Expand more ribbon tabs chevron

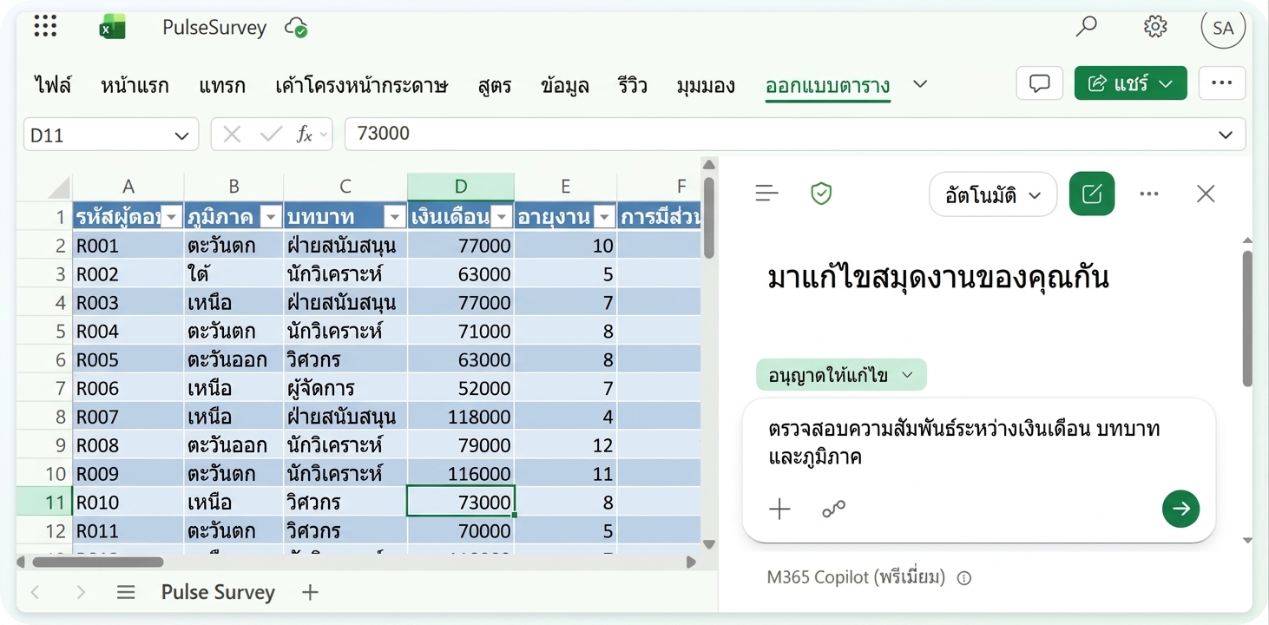pos(921,84)
